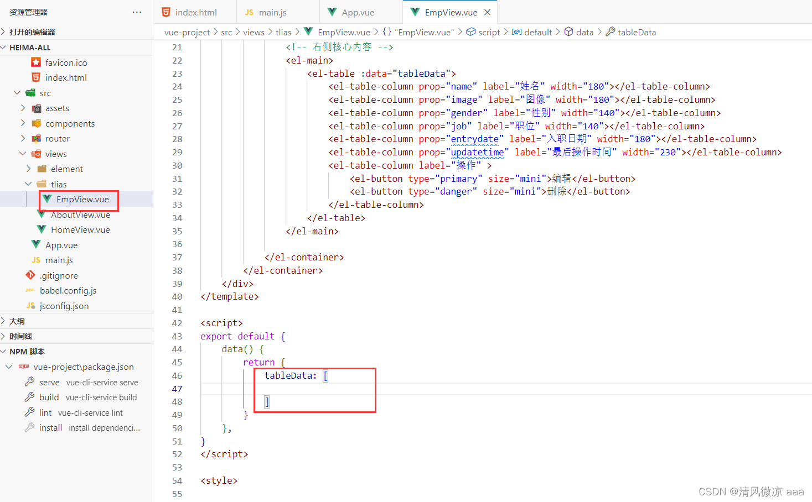Click default in the breadcrumb

tap(538, 33)
